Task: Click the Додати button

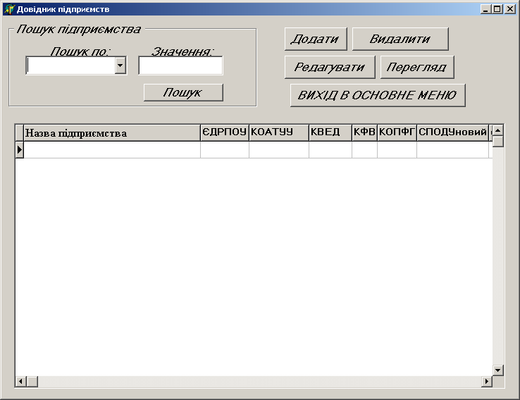Action: point(316,39)
